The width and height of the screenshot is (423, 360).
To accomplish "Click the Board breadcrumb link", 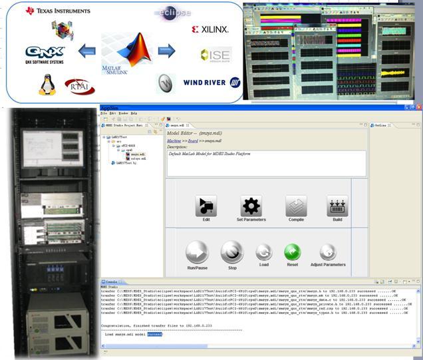I will [193, 141].
